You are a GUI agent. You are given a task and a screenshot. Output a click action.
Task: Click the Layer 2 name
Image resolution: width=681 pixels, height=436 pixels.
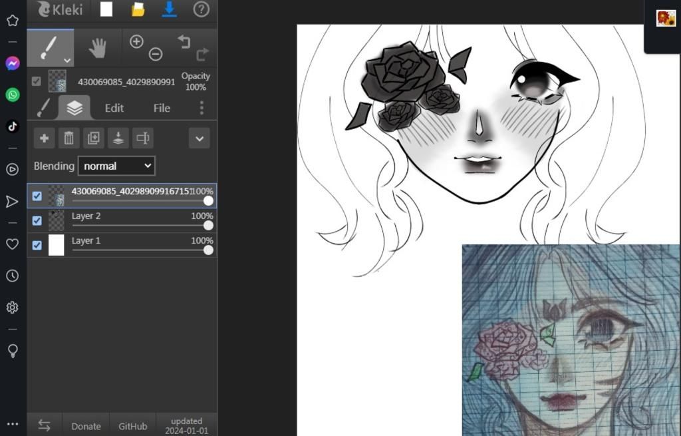86,216
